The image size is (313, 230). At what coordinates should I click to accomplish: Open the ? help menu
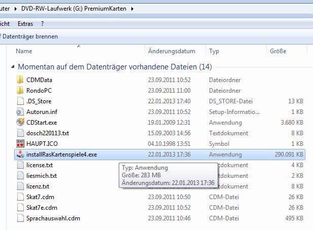[x=43, y=23]
